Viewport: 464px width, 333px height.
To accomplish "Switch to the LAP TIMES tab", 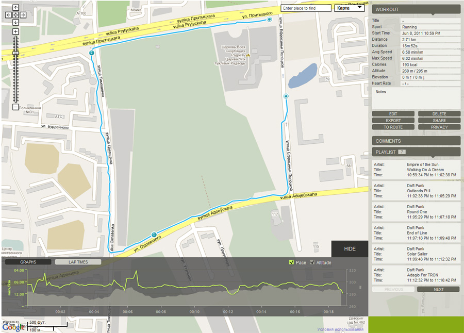I will pyautogui.click(x=78, y=262).
